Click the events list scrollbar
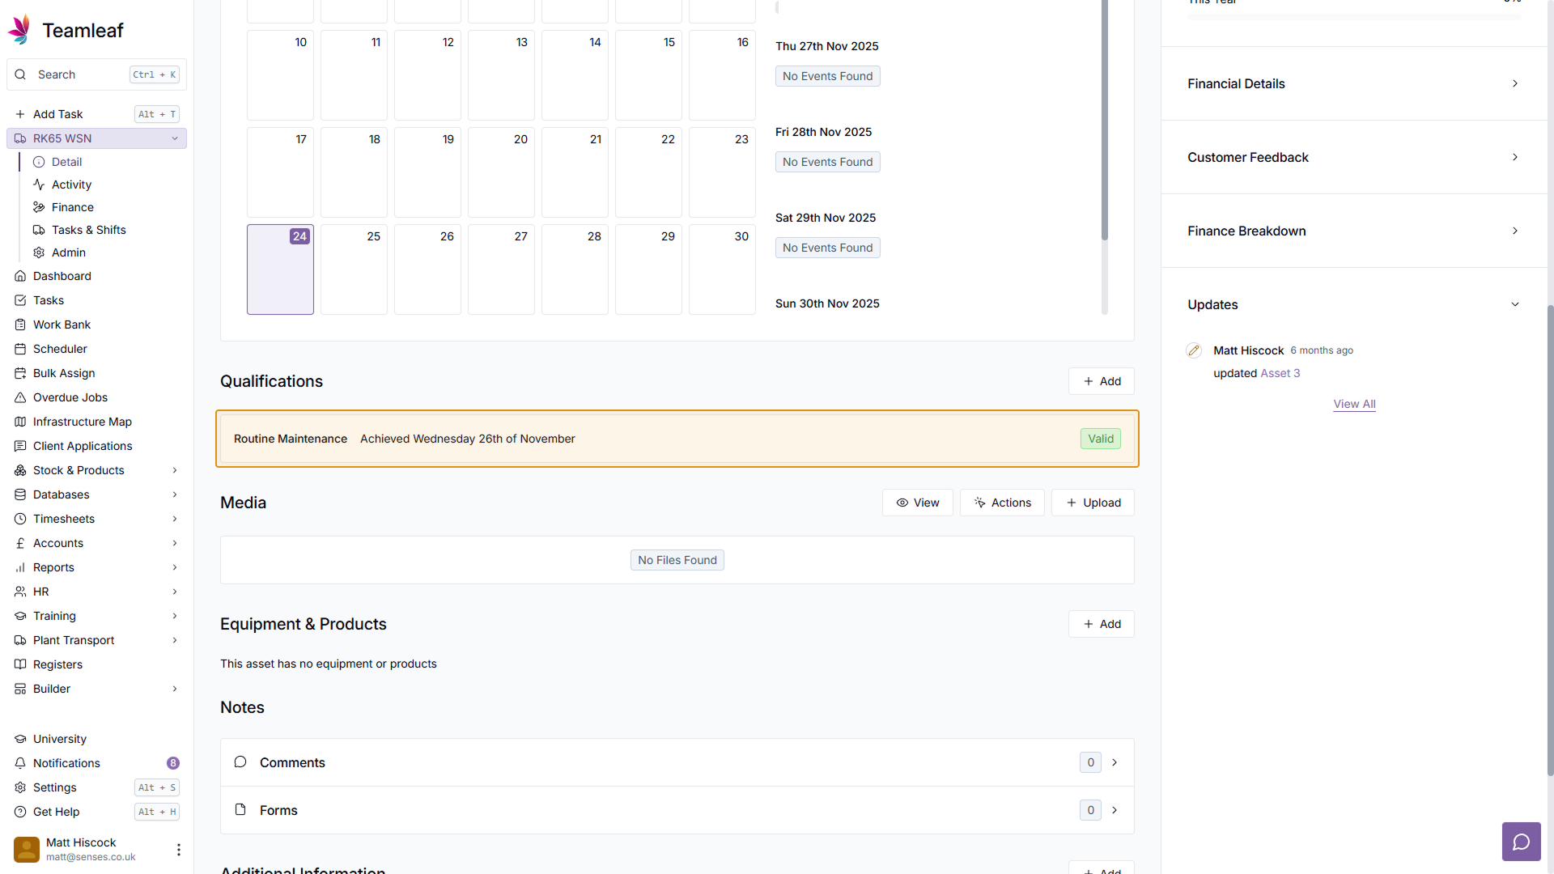Screen dimensions: 1554x874 [1104, 121]
